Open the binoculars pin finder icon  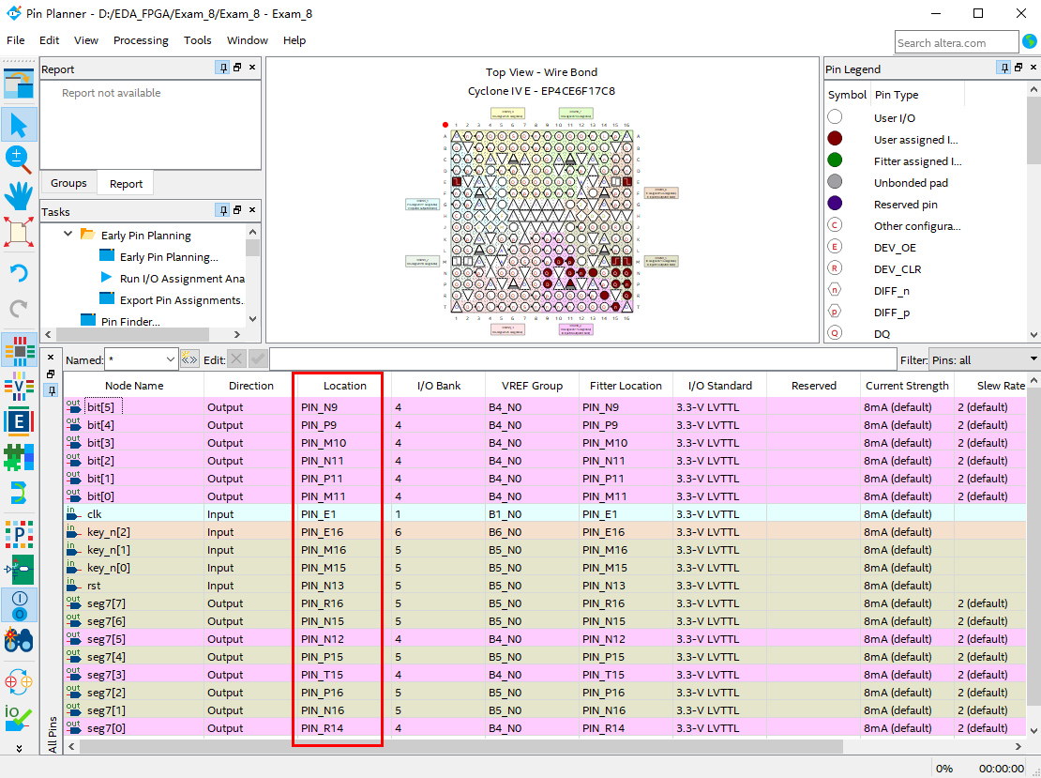(19, 640)
